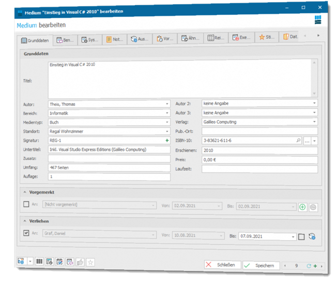Click the green plus next to Signatur REG-1
Screen dimensions: 336x282
(167, 140)
